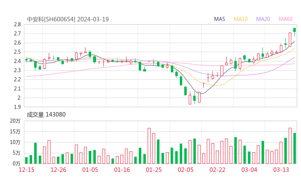This screenshot has height=179, width=301.
Task: Select the 12-26 date label
Action: click(59, 170)
